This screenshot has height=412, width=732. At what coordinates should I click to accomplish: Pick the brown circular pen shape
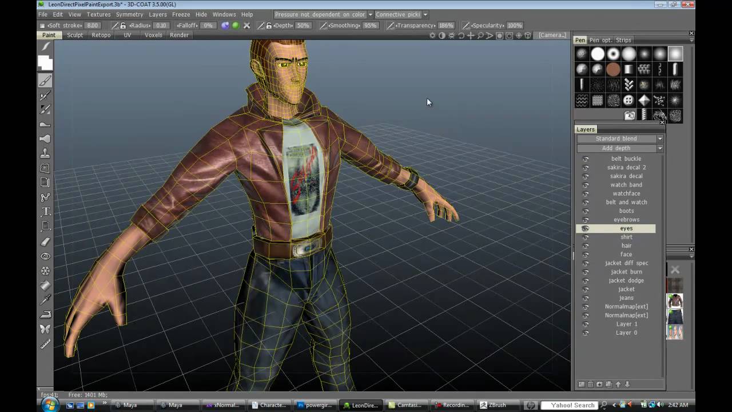point(613,69)
